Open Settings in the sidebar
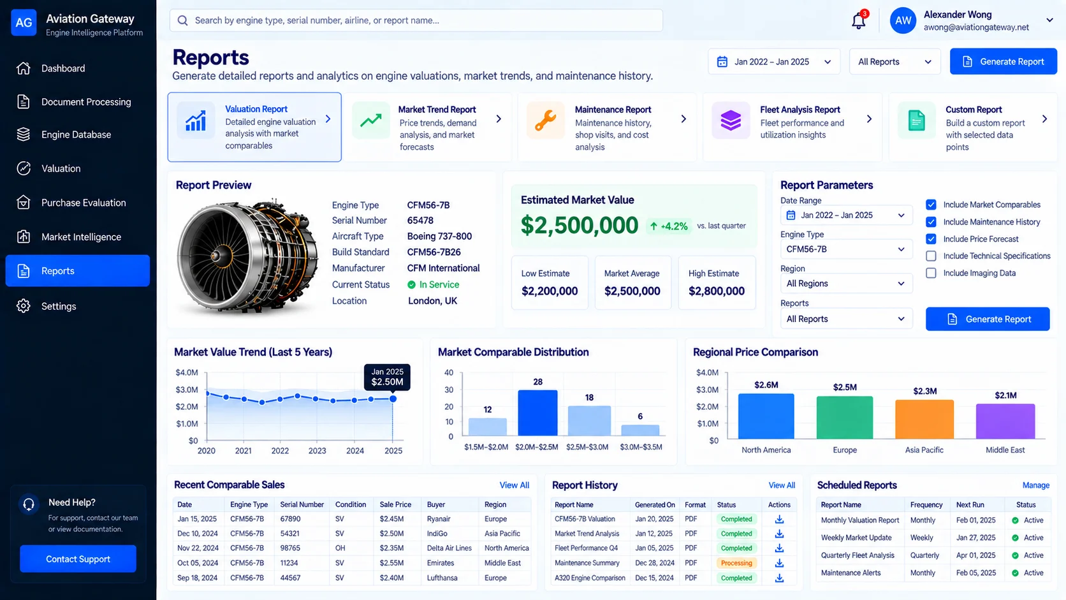The width and height of the screenshot is (1066, 600). 78,306
